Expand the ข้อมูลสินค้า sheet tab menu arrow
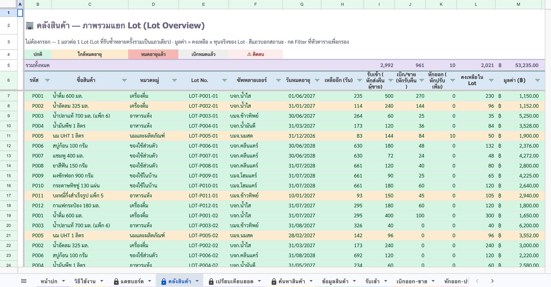The height and width of the screenshot is (287, 551). 354,281
